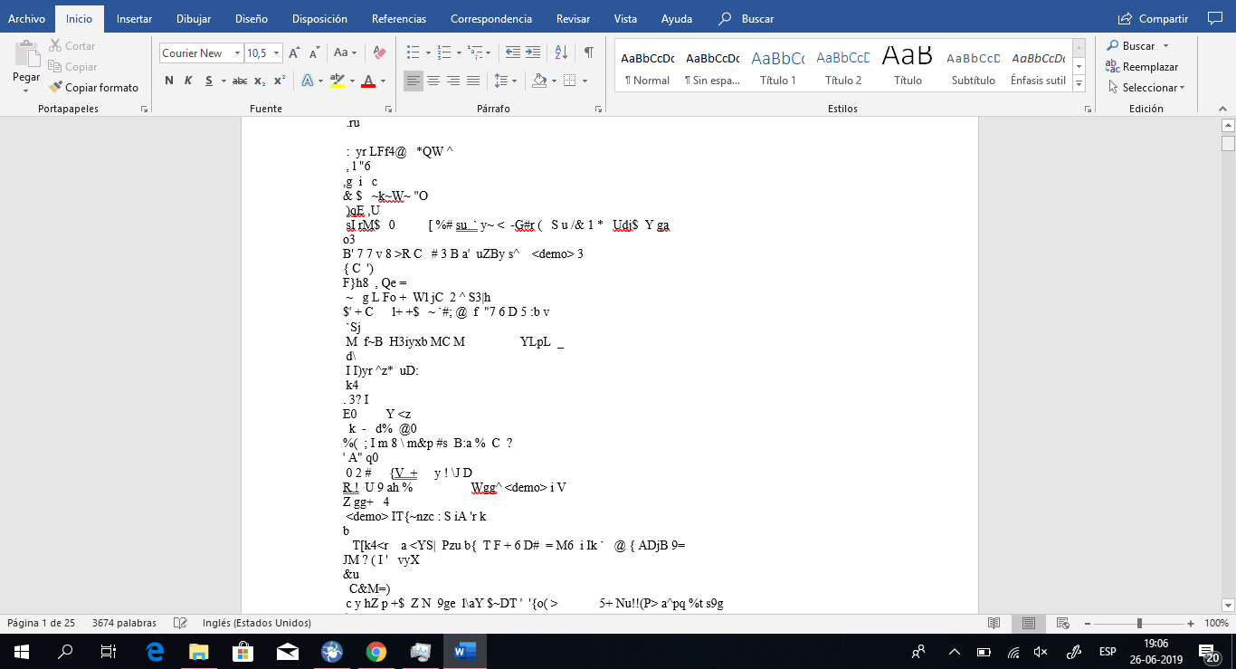The image size is (1236, 669).
Task: Open the Referencias tab
Action: click(x=399, y=18)
